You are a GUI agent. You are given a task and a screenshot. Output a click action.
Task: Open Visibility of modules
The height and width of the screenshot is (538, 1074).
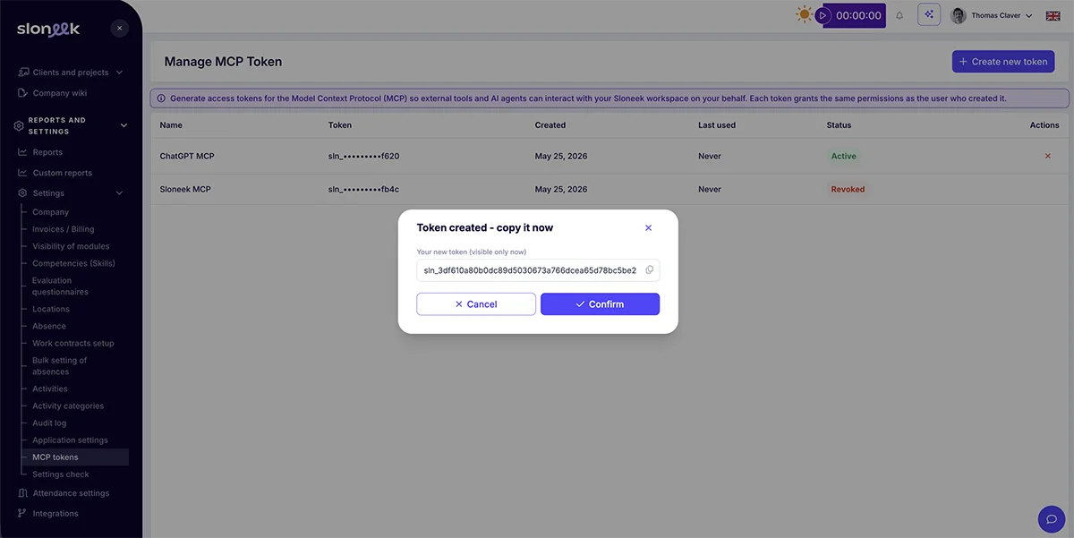71,246
